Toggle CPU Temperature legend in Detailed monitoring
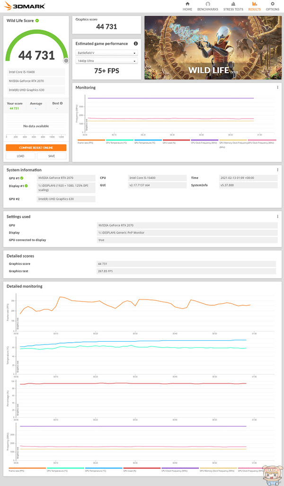Image resolution: width=284 pixels, height=486 pixels. coord(65,469)
